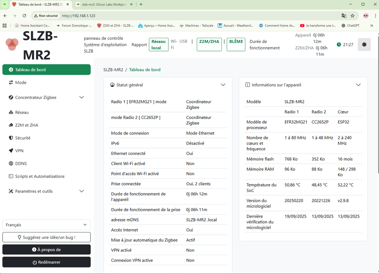
Task: Click the Z2M/ZHA status badge
Action: 209,45
